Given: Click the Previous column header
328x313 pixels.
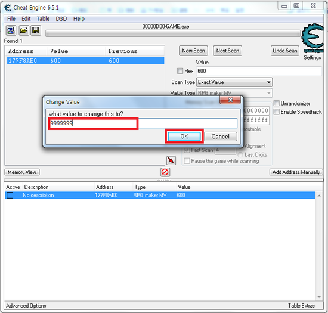Looking at the screenshot, I should point(123,51).
